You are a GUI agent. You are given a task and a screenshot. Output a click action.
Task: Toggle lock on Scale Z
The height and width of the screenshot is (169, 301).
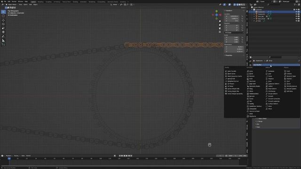pos(242,42)
